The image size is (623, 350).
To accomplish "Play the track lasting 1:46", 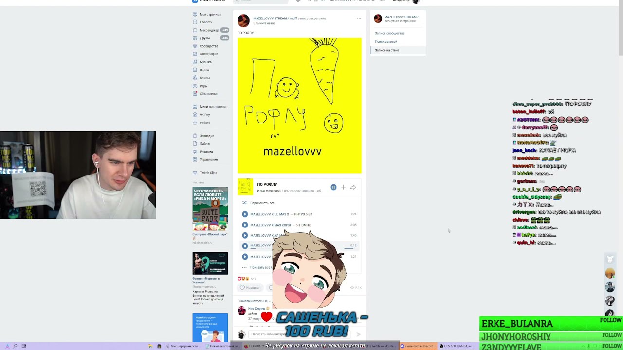I will pyautogui.click(x=245, y=235).
